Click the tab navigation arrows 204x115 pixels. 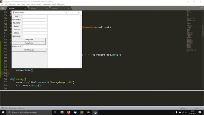(x=3, y=8)
